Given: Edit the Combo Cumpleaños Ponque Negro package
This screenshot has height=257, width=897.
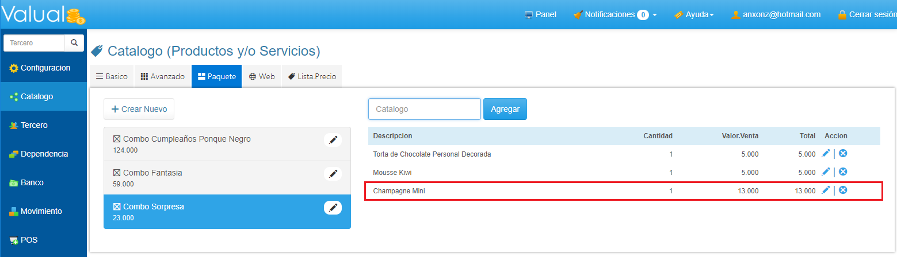Looking at the screenshot, I should tap(333, 140).
